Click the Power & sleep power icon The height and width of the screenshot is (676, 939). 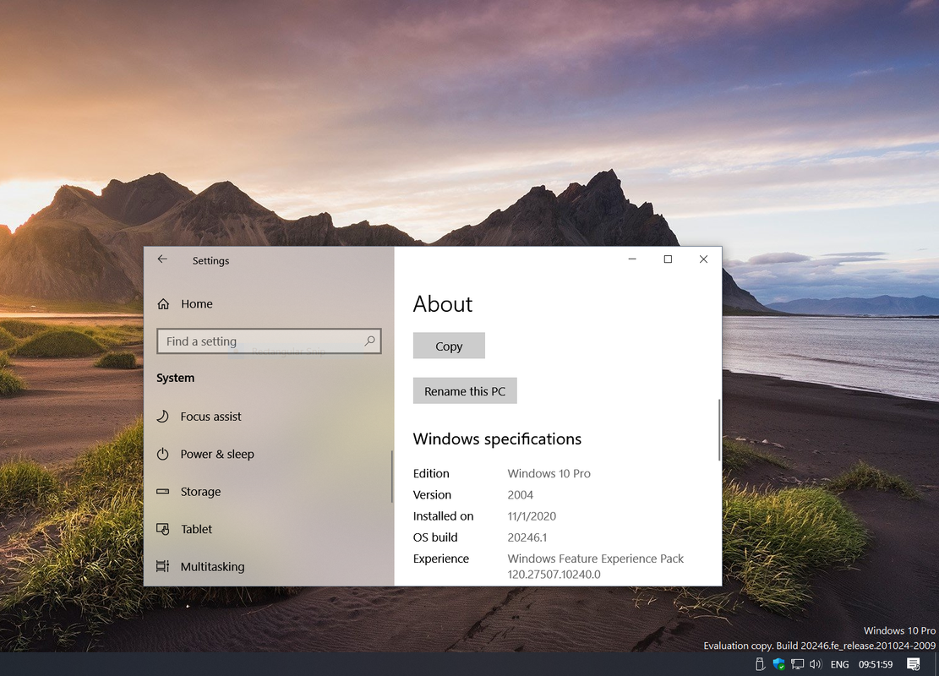click(163, 454)
